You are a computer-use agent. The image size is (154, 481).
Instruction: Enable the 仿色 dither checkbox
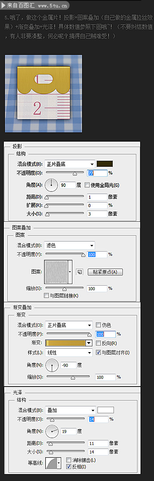(98, 325)
